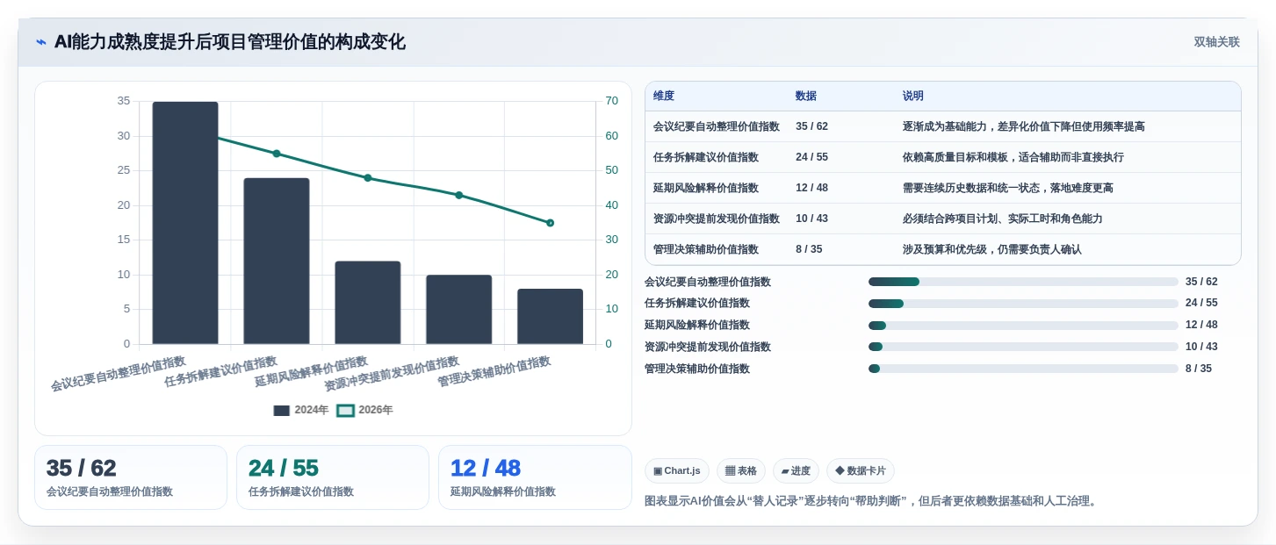The height and width of the screenshot is (545, 1276).
Task: Toggle the 2026年 line in the chart legend
Action: pyautogui.click(x=365, y=410)
